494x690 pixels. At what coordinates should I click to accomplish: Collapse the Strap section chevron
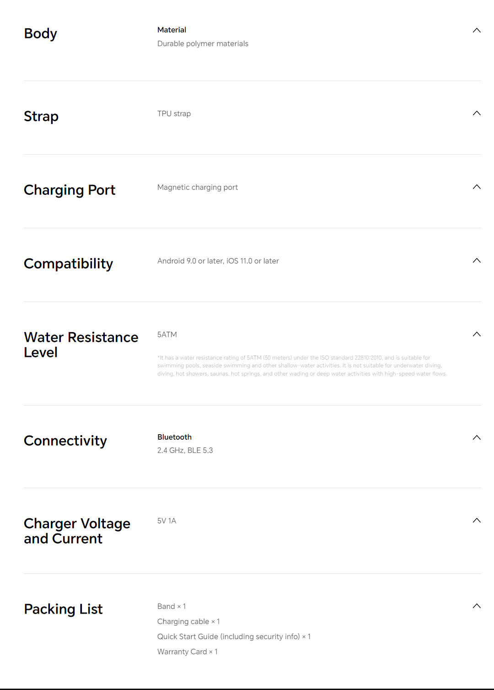pyautogui.click(x=476, y=113)
